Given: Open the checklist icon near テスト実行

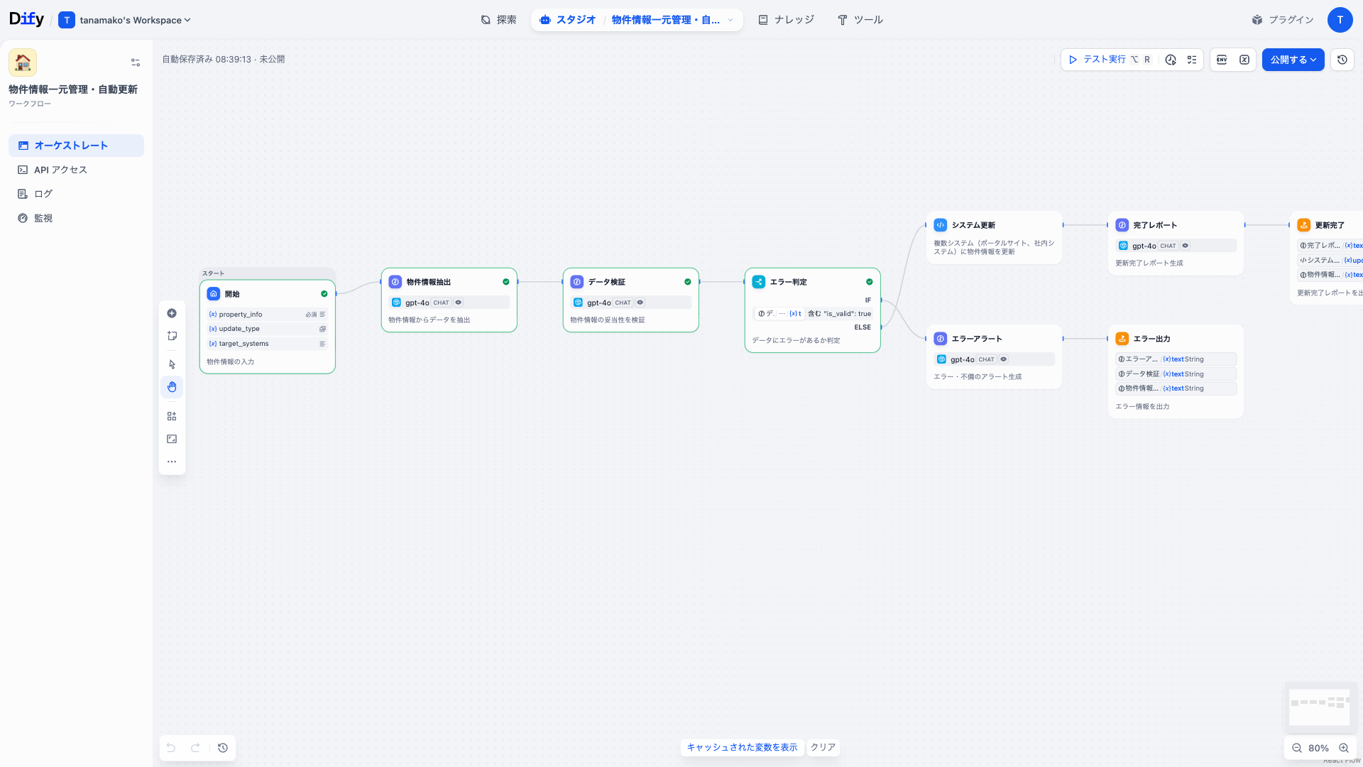Looking at the screenshot, I should 1192,60.
